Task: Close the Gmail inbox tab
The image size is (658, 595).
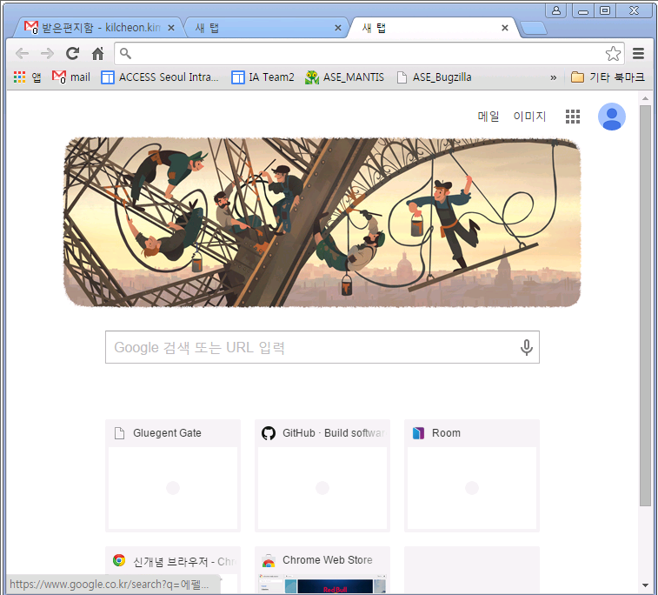Action: tap(171, 28)
